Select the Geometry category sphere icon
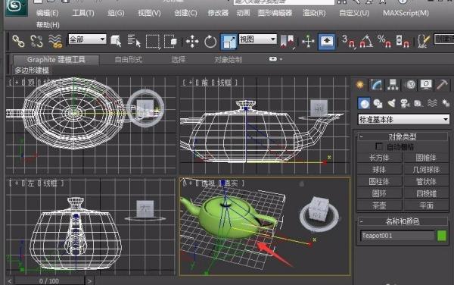 point(364,103)
